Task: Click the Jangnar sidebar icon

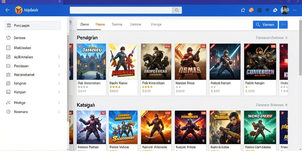Action: coord(8,83)
